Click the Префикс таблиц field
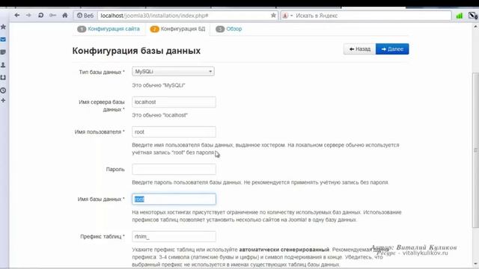 174,236
